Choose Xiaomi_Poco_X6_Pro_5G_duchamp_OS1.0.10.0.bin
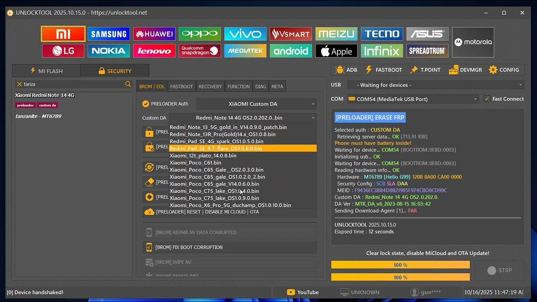Image resolution: width=537 pixels, height=302 pixels. pyautogui.click(x=243, y=206)
